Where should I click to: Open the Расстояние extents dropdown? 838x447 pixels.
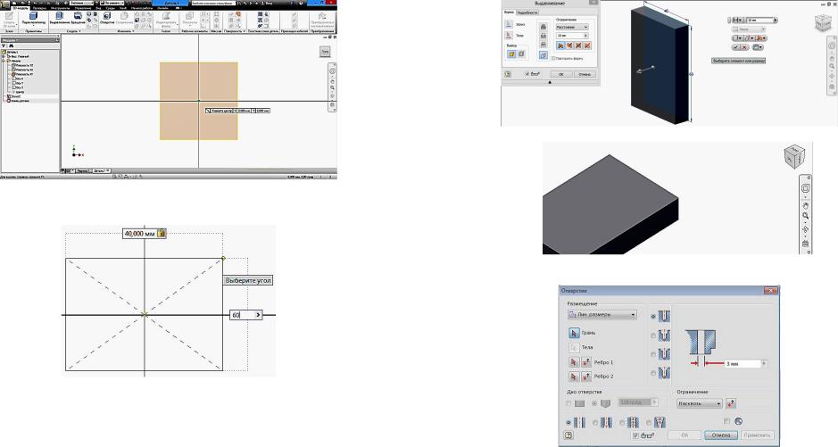572,27
